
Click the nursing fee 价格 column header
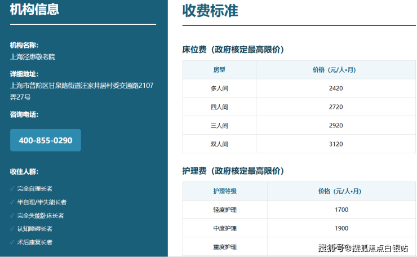pyautogui.click(x=341, y=191)
